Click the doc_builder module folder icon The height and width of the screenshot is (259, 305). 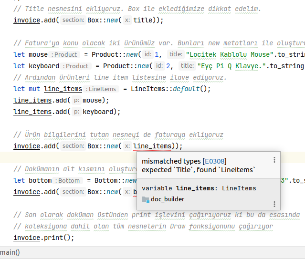[x=146, y=199]
